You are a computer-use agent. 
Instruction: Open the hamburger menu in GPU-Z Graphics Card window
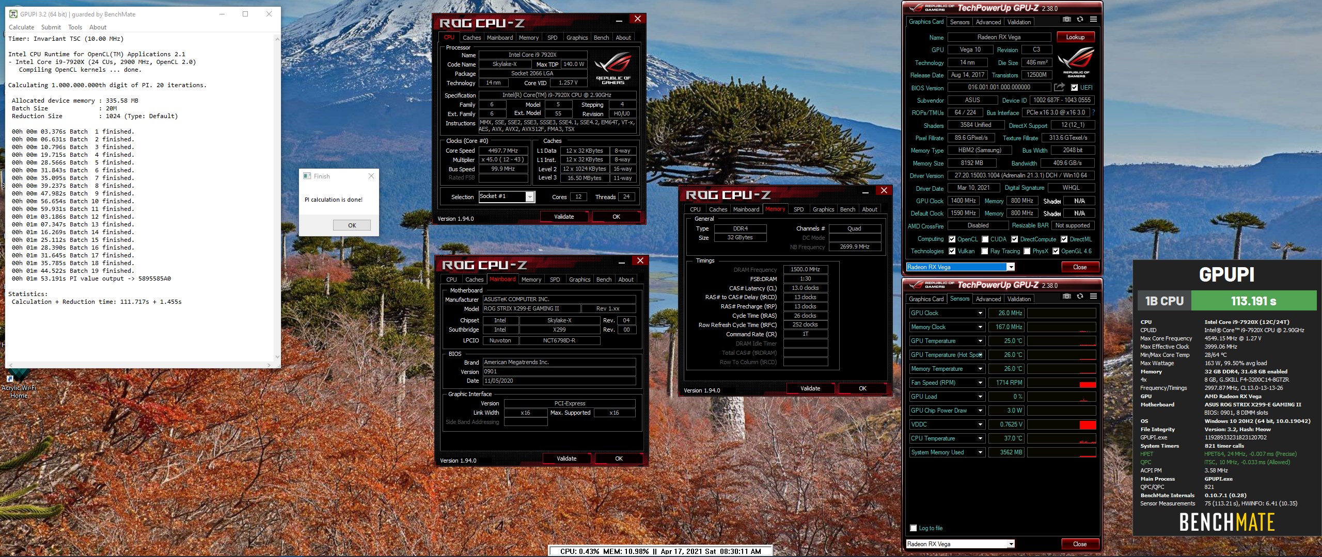1093,20
